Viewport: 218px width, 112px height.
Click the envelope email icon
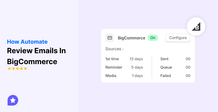click(110, 38)
